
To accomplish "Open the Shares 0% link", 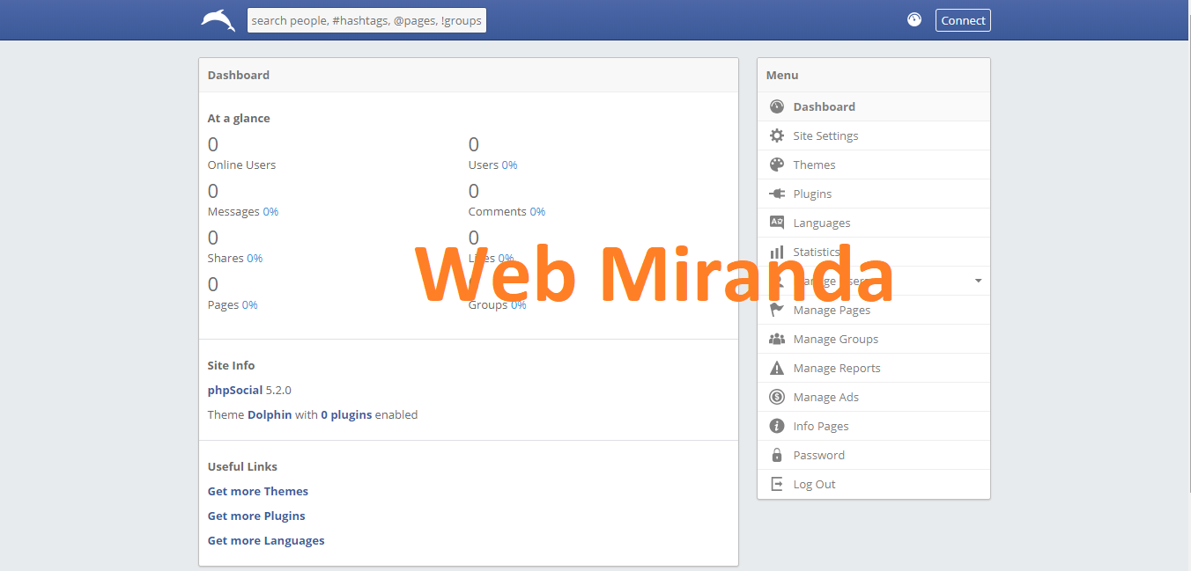I will tap(255, 258).
